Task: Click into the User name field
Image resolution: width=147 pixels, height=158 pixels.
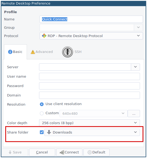Action: click(x=89, y=76)
